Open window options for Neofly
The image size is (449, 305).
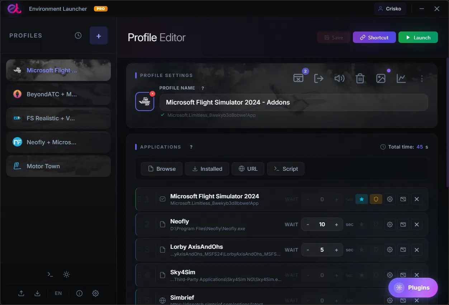coord(403,224)
